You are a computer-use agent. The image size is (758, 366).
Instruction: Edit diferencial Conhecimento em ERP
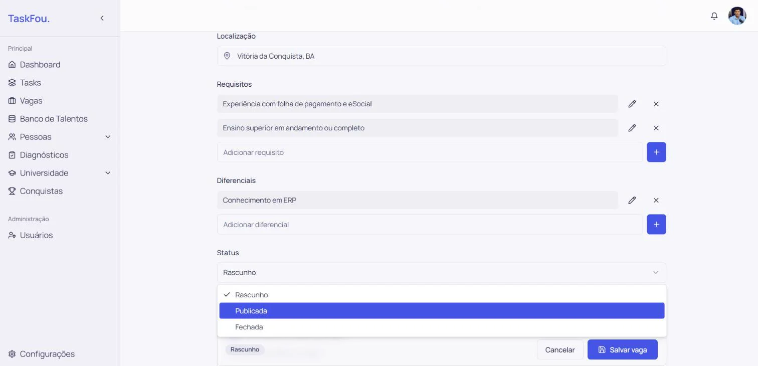[632, 200]
